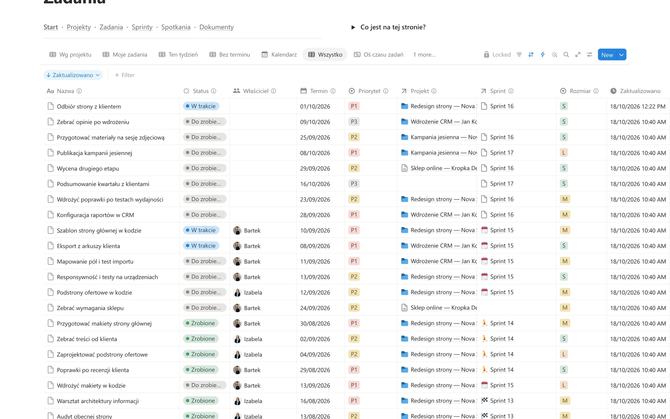Open search with the magnifier icon

566,54
